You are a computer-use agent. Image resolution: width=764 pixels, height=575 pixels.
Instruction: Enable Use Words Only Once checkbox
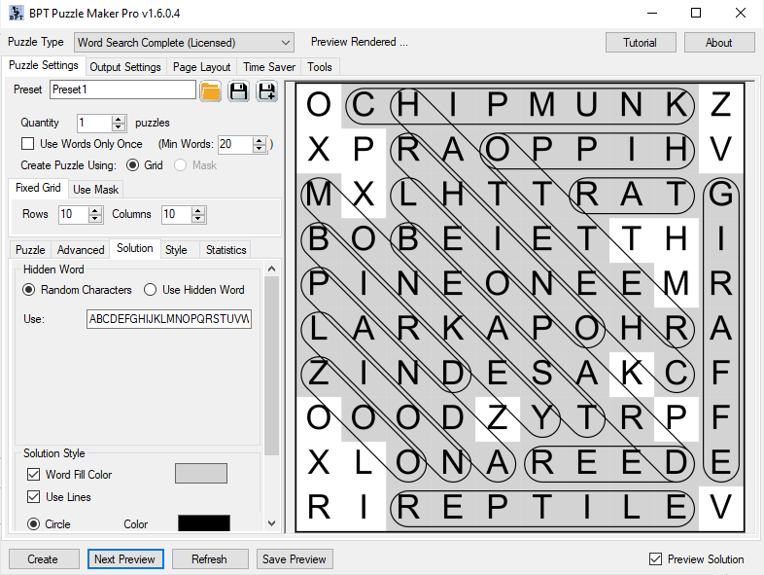[28, 144]
